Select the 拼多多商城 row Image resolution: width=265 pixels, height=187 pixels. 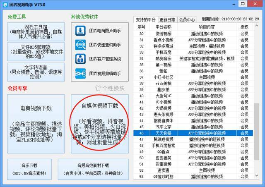click(x=193, y=46)
